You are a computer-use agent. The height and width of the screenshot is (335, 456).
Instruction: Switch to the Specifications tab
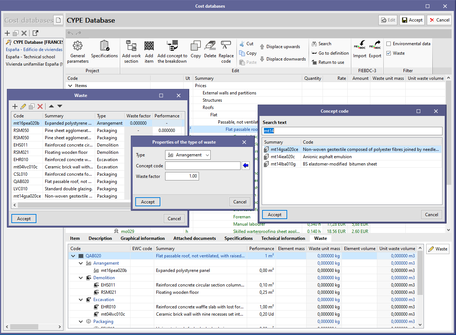coord(238,238)
